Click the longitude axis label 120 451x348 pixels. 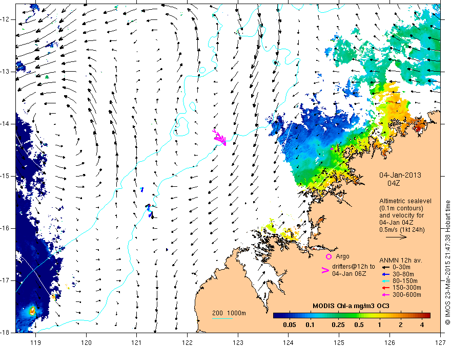[x=86, y=342]
